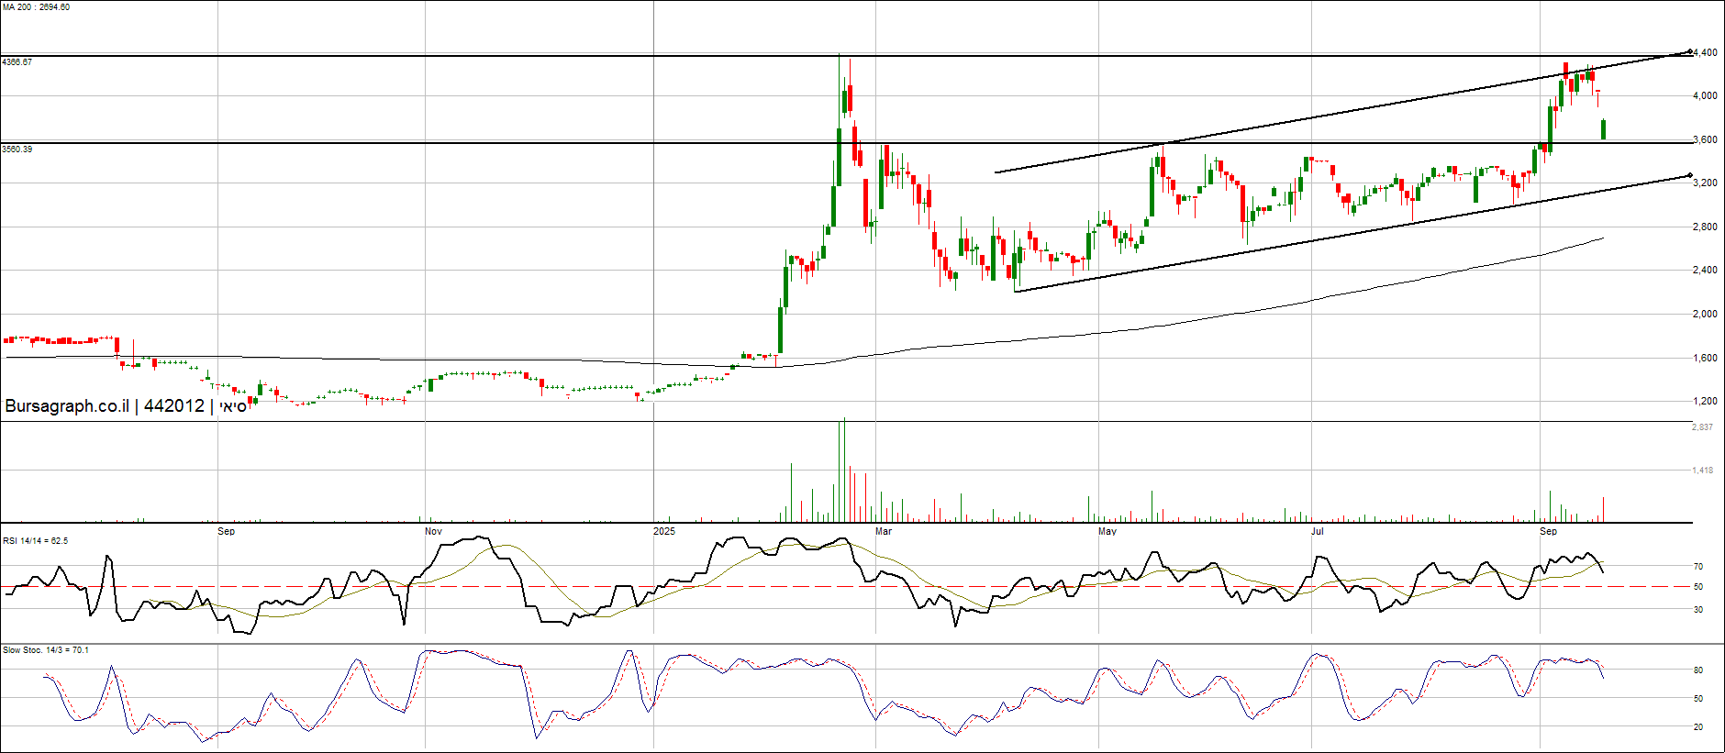Click the RSI 14/14 = 62.5 label
This screenshot has width=1725, height=753.
tap(36, 541)
